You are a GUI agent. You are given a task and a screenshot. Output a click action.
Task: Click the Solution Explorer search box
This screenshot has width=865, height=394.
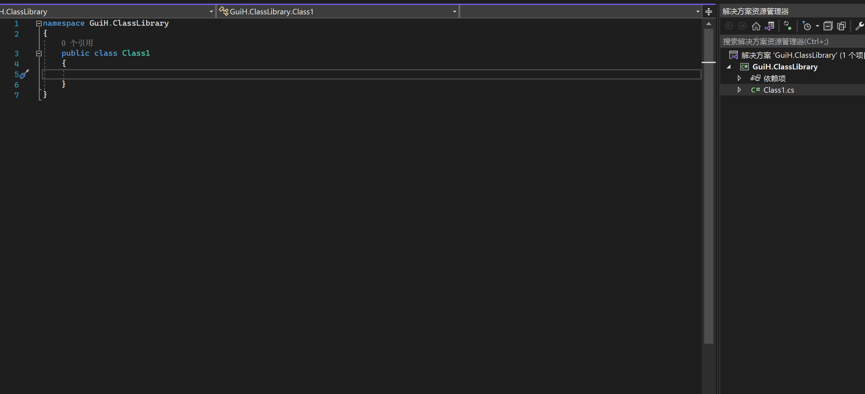tap(789, 41)
